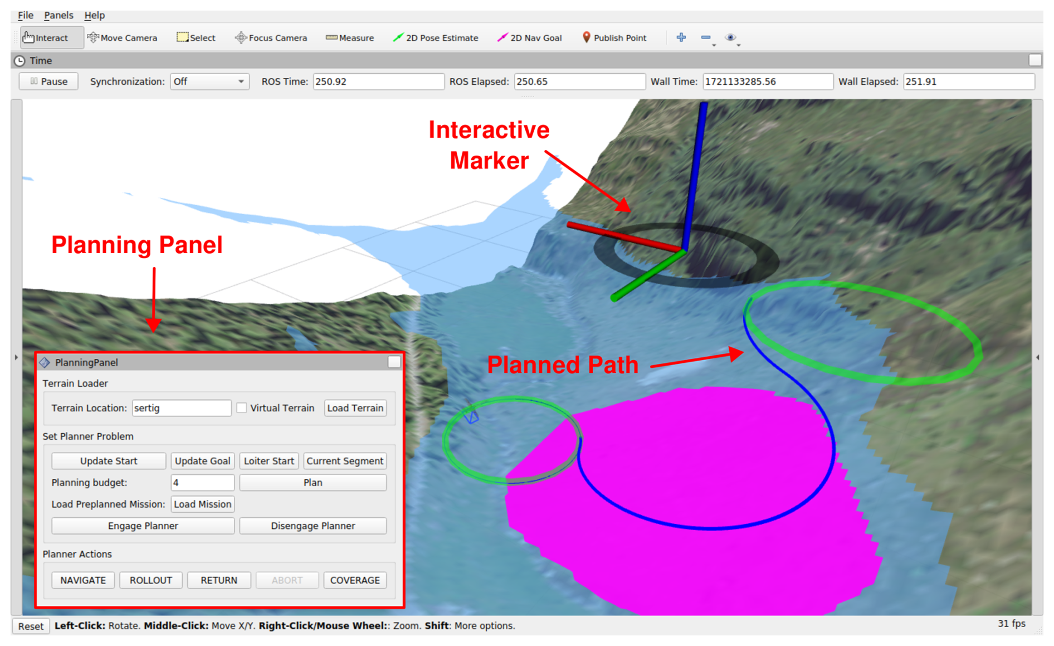Open the File menu
Viewport: 1054px width, 646px height.
coord(26,15)
